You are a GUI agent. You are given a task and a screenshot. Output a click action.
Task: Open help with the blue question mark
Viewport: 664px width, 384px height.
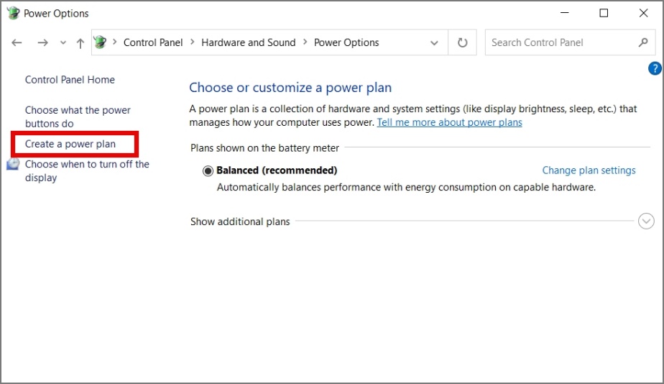pos(655,68)
